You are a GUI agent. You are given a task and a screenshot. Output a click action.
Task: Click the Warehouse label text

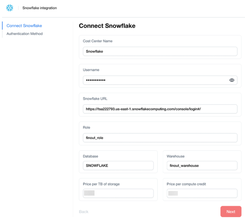(175, 156)
